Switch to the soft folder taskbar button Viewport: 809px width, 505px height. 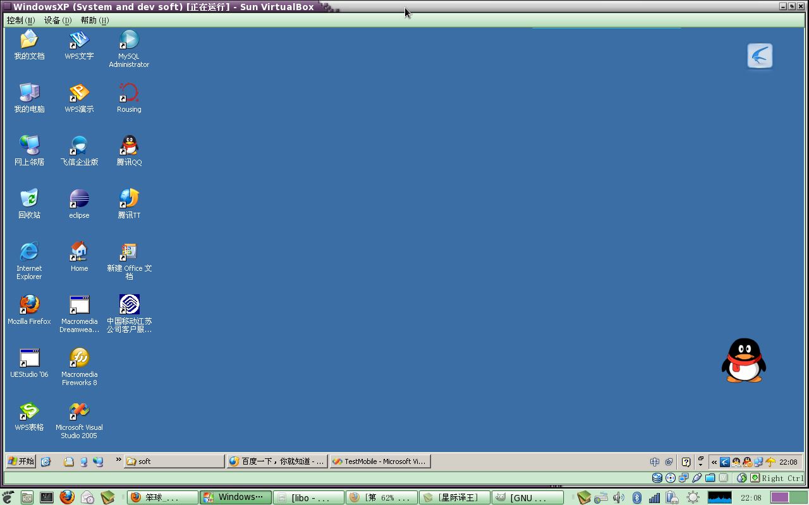click(x=174, y=461)
